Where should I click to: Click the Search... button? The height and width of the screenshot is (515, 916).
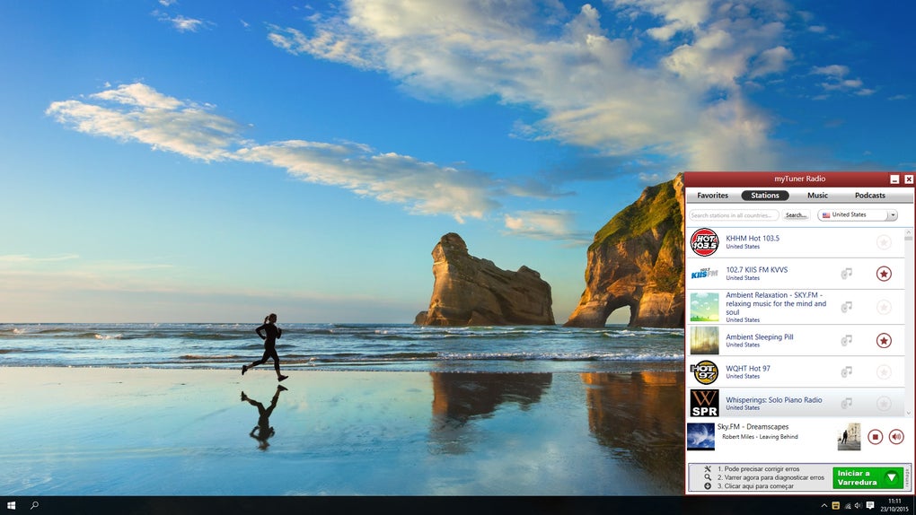pos(797,215)
